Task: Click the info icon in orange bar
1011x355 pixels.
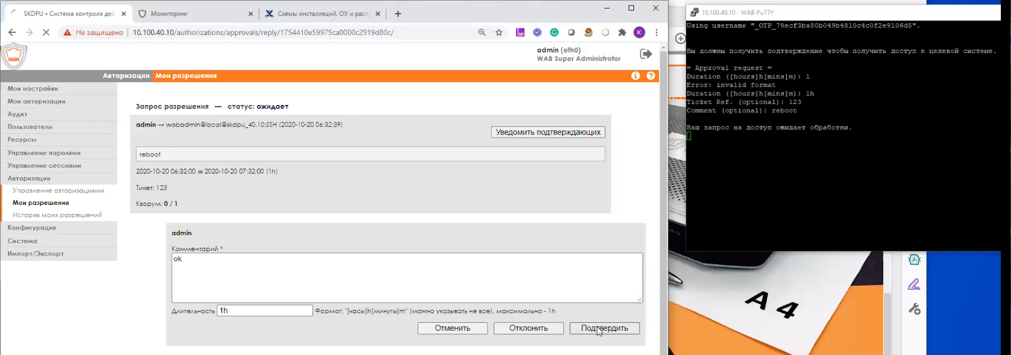Action: (x=636, y=76)
